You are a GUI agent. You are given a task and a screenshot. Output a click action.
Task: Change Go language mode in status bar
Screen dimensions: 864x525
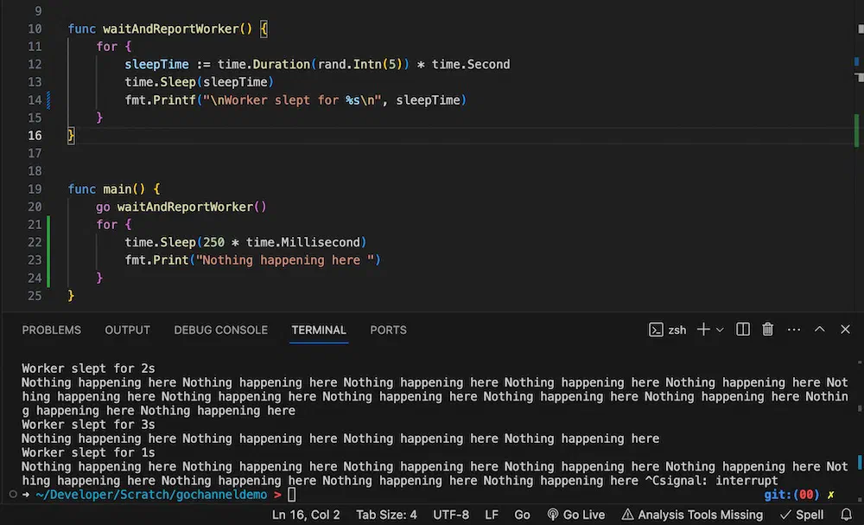pyautogui.click(x=522, y=515)
